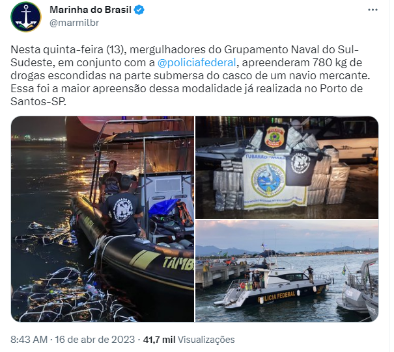This screenshot has width=394, height=352.
Task: Click the 8:43 AM timestamp
Action: 29,340
